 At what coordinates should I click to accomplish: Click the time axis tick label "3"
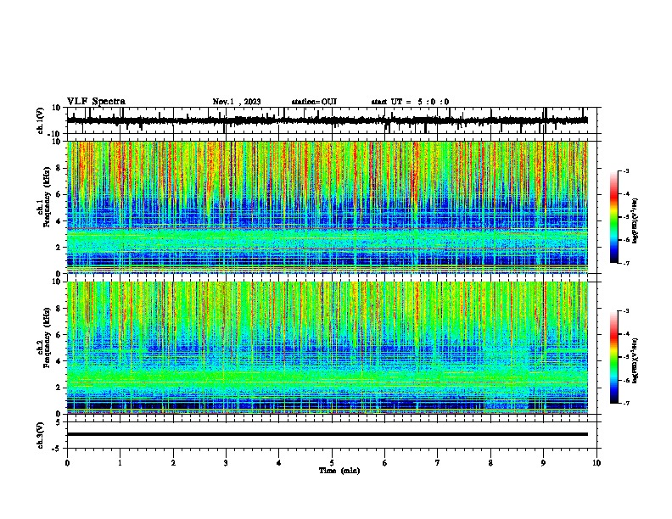click(226, 463)
